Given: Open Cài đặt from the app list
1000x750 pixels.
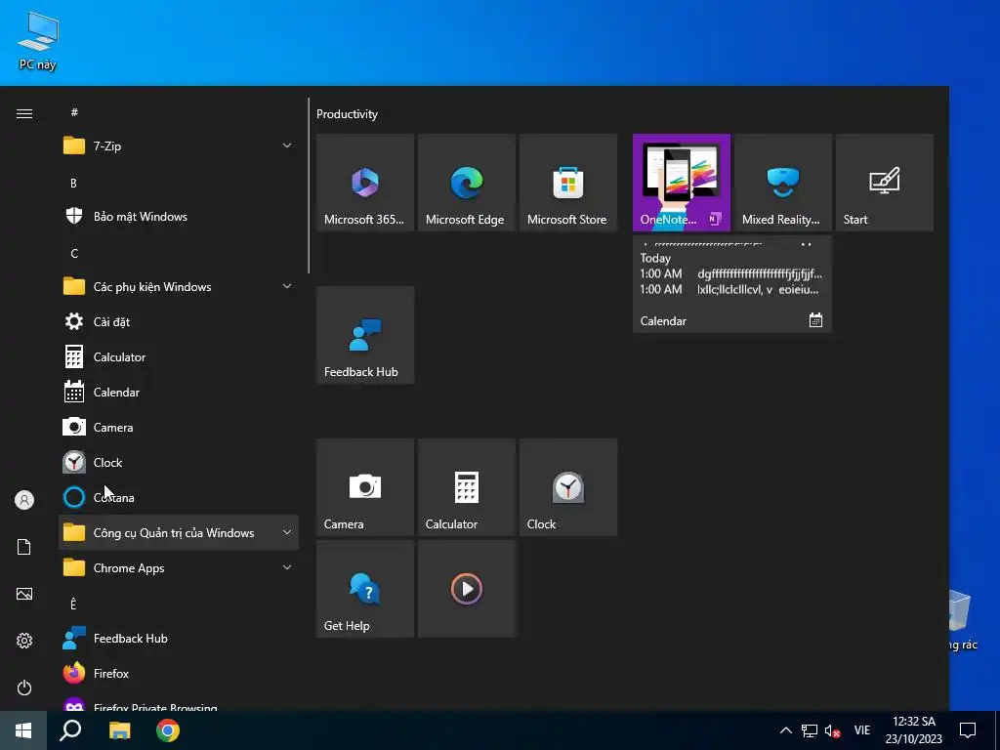Looking at the screenshot, I should pyautogui.click(x=179, y=321).
